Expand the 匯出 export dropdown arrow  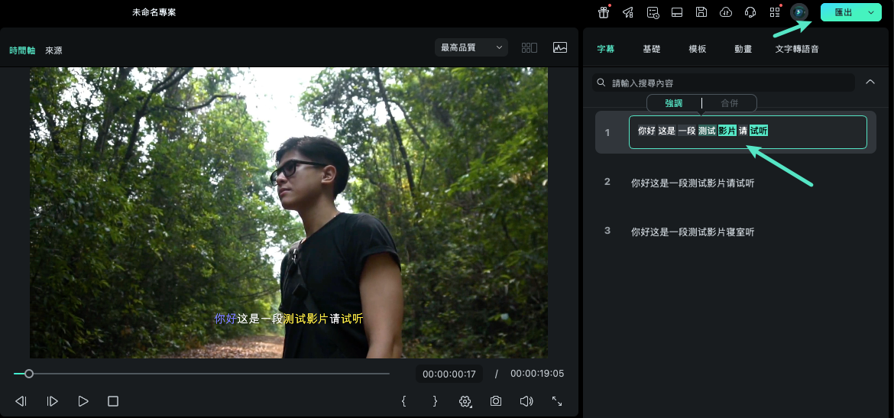pos(871,12)
